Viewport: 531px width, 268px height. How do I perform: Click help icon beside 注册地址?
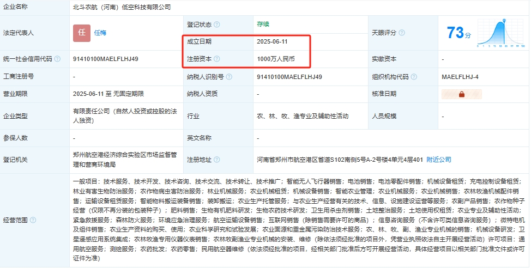(x=217, y=160)
